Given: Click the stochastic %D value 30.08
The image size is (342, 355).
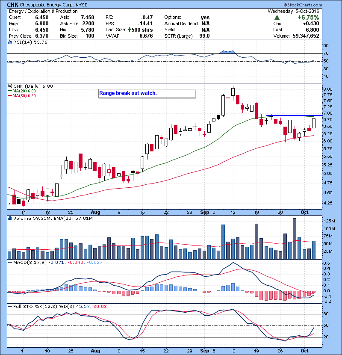Looking at the screenshot, I should [100, 307].
